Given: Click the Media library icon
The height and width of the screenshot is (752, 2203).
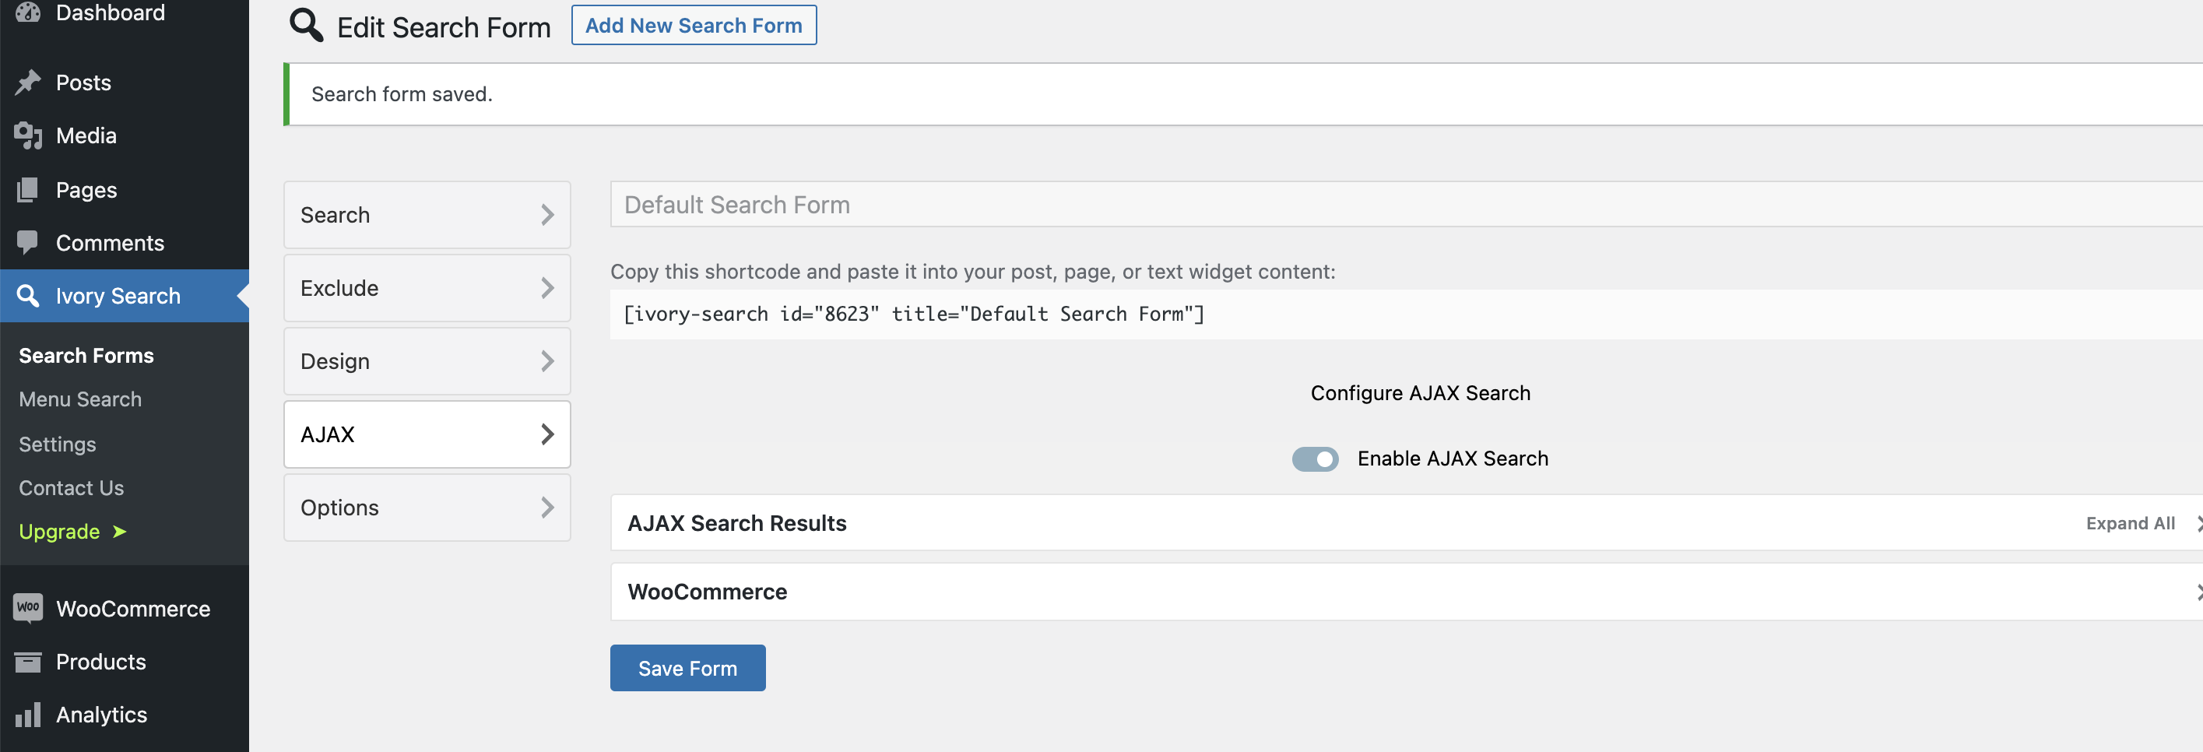Looking at the screenshot, I should click(x=27, y=135).
